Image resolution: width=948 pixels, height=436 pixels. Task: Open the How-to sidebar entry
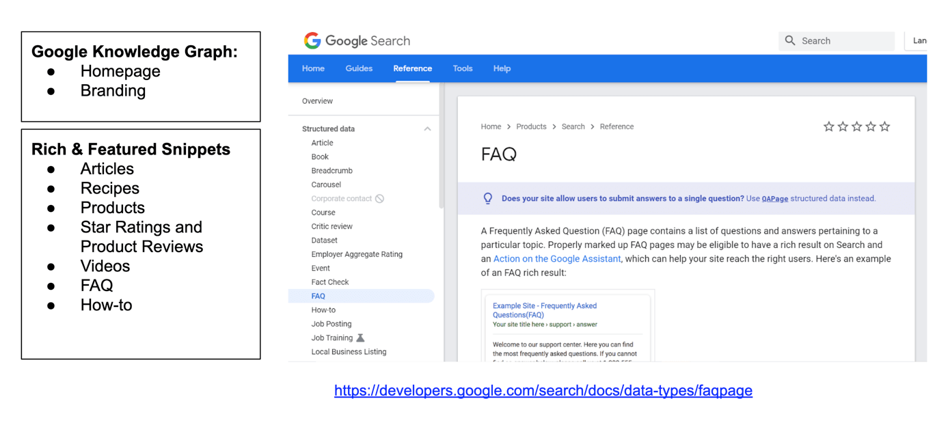(323, 310)
